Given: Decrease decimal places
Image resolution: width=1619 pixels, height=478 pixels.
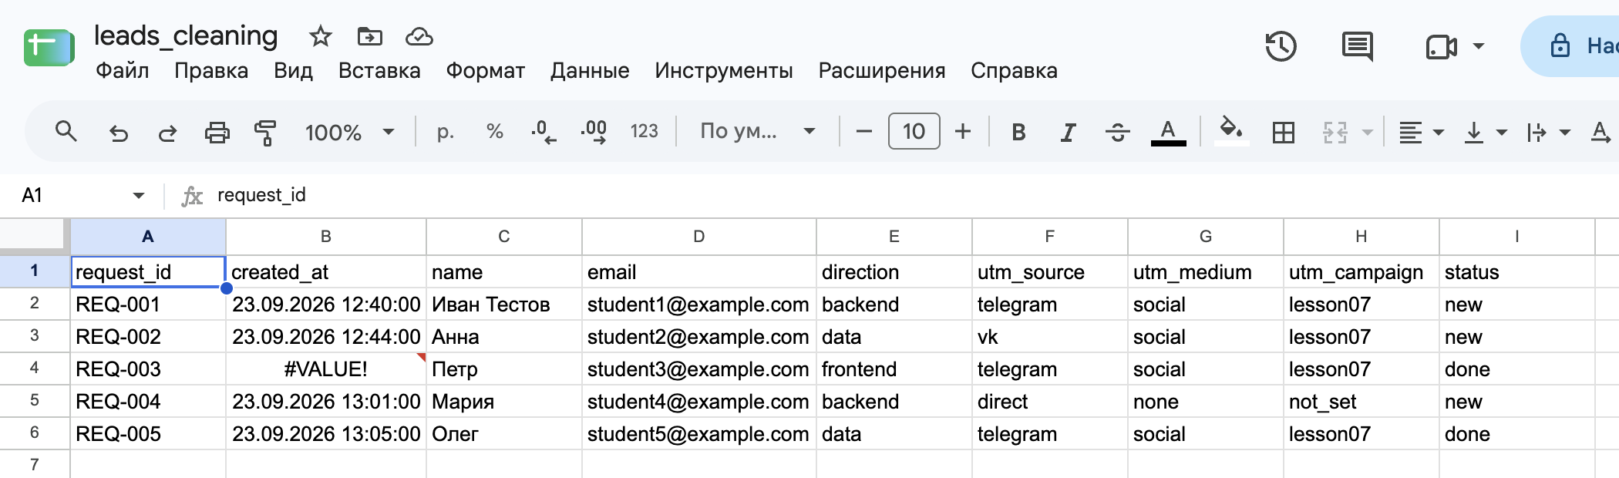Looking at the screenshot, I should (x=544, y=132).
